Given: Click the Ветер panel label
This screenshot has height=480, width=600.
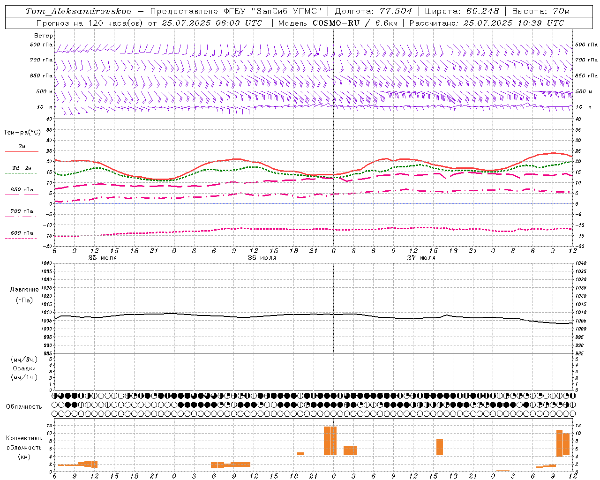Looking at the screenshot, I should pyautogui.click(x=44, y=36).
